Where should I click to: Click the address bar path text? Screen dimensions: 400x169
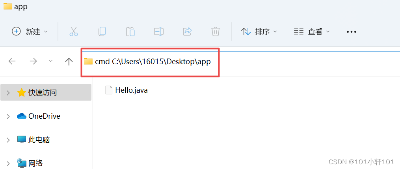click(x=153, y=61)
